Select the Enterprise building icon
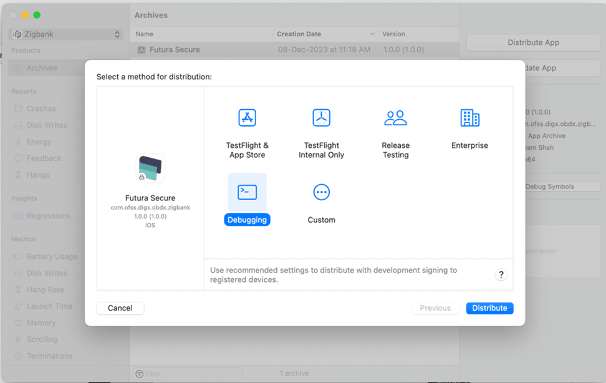The width and height of the screenshot is (606, 383). pos(469,118)
